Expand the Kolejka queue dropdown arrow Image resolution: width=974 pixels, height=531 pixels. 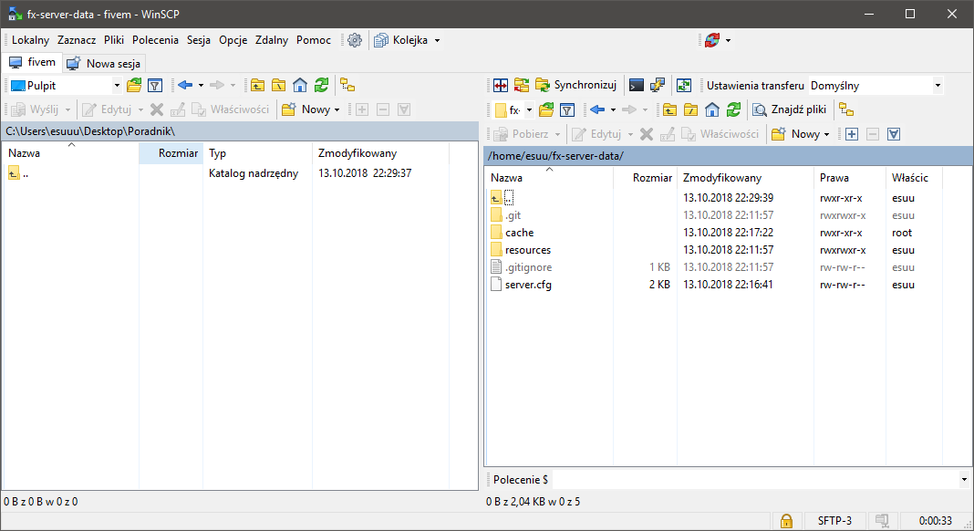click(437, 40)
